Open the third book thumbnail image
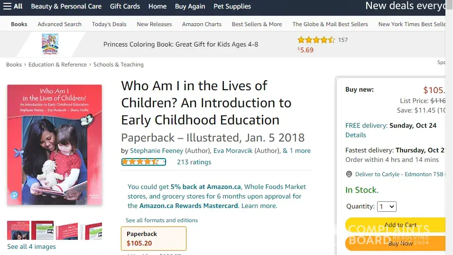The height and width of the screenshot is (255, 453). pos(66,230)
